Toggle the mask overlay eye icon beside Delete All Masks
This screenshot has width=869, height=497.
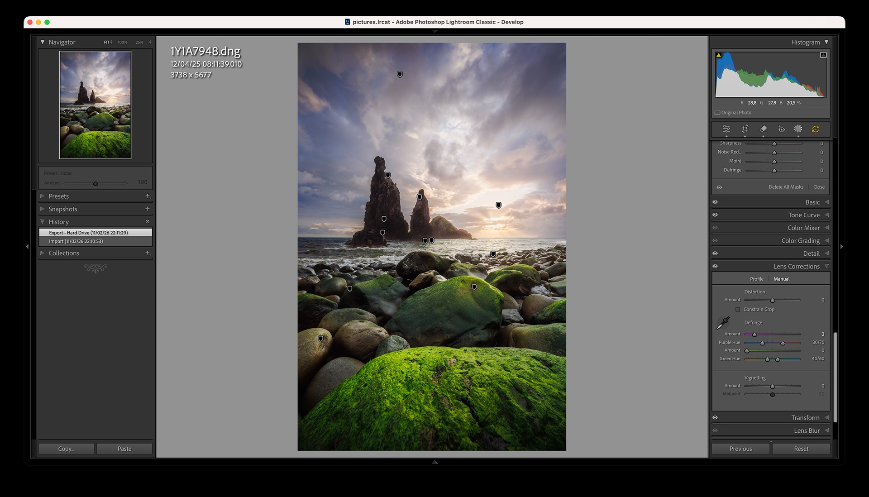pyautogui.click(x=719, y=187)
